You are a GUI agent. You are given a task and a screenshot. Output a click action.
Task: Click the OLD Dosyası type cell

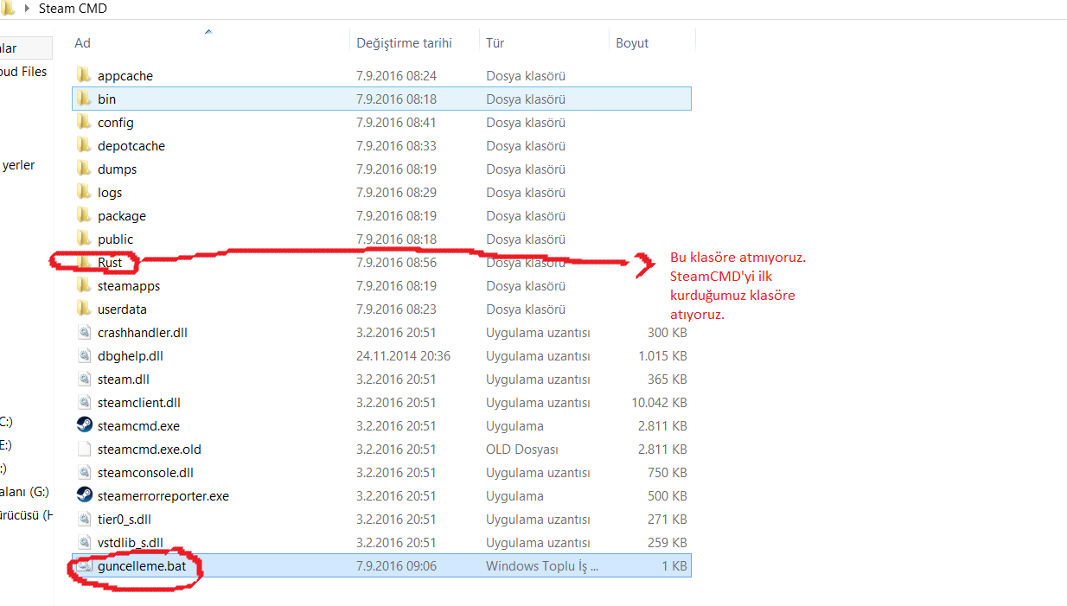522,449
